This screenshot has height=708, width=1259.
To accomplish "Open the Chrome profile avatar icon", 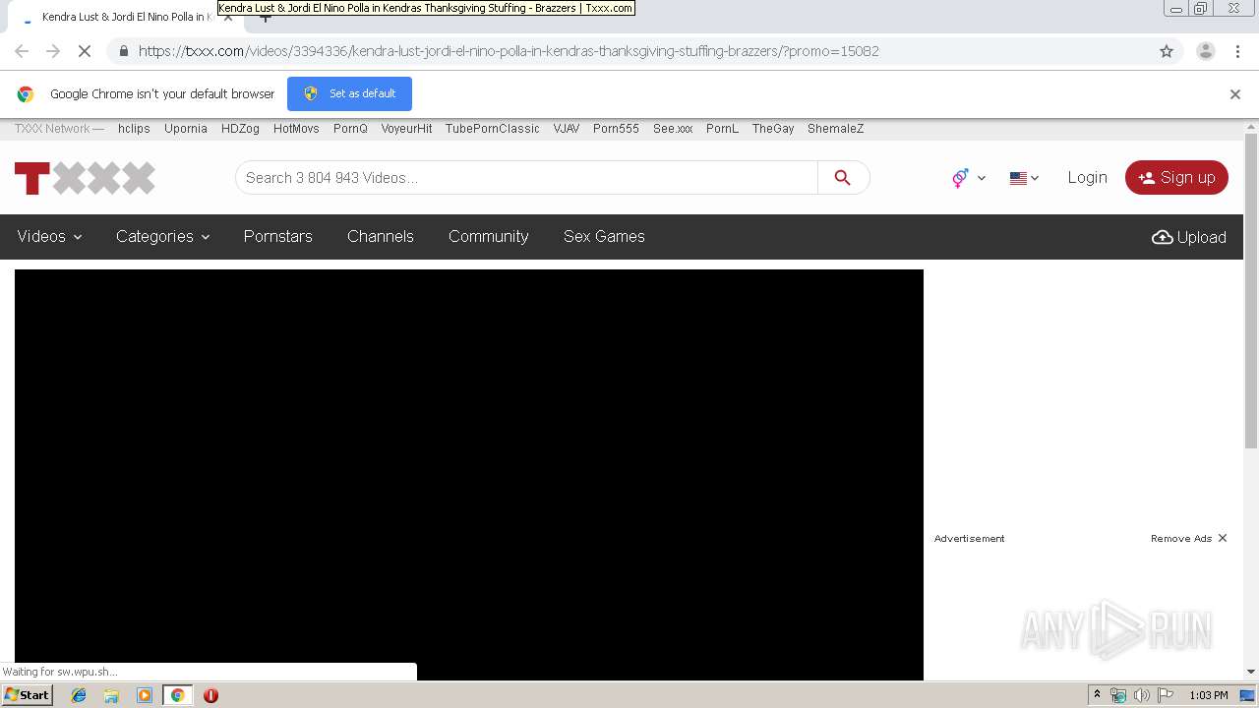I will pos(1205,51).
